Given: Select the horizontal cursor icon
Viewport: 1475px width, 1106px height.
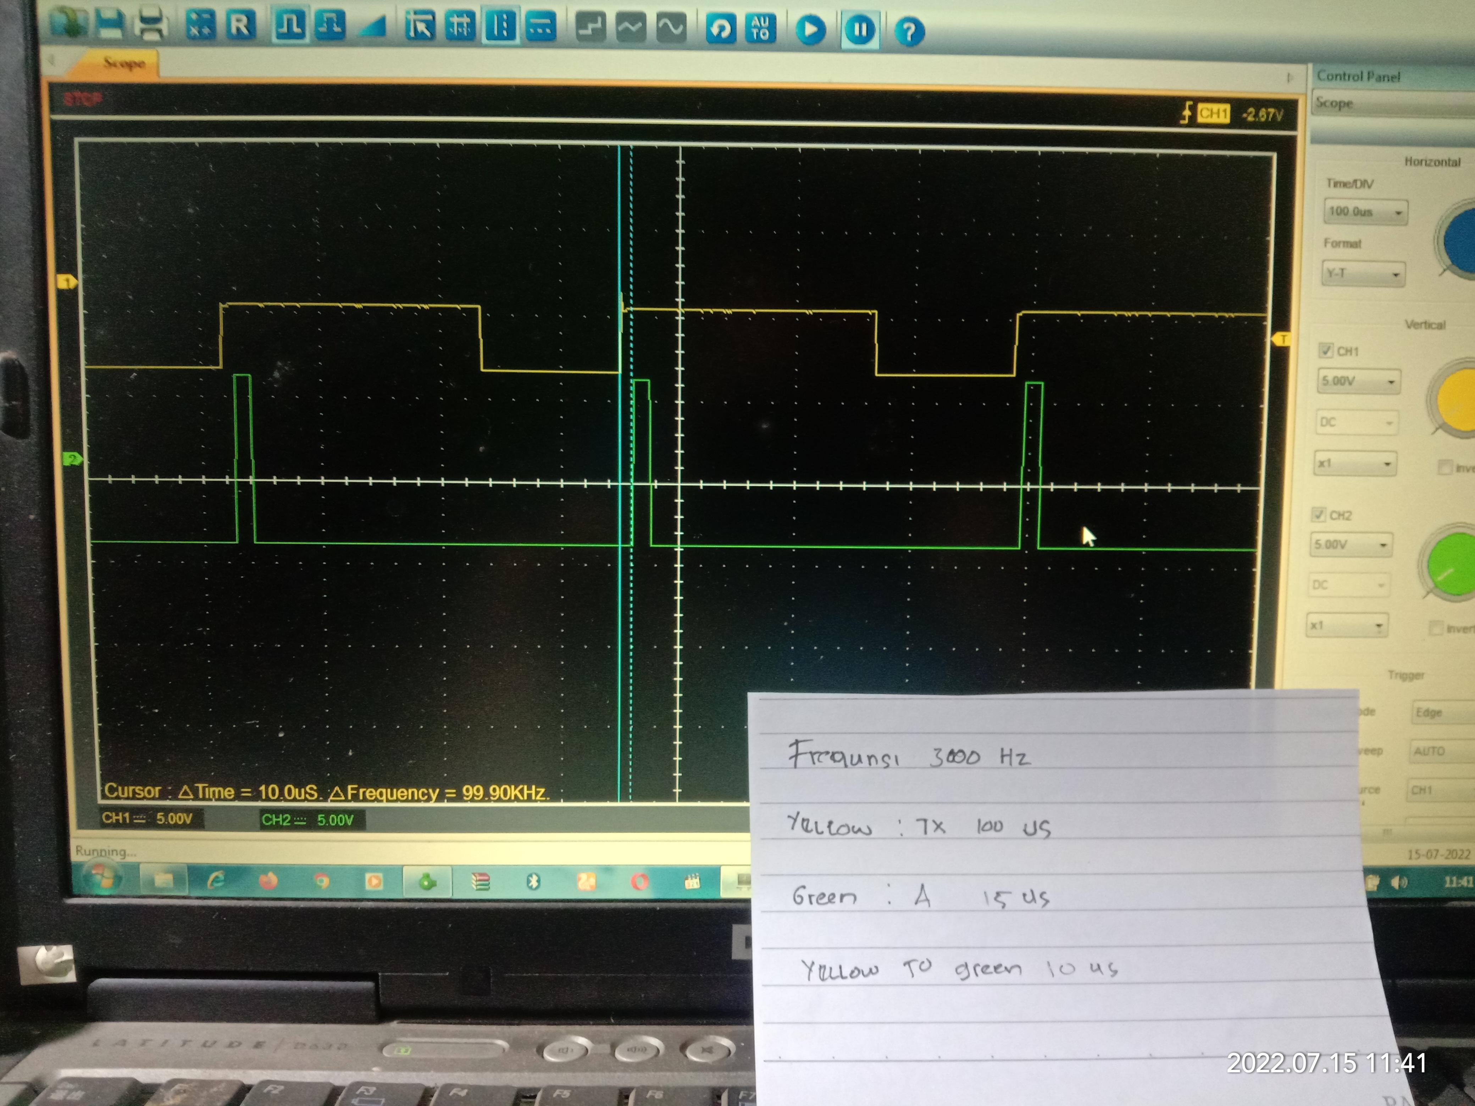Looking at the screenshot, I should point(541,27).
